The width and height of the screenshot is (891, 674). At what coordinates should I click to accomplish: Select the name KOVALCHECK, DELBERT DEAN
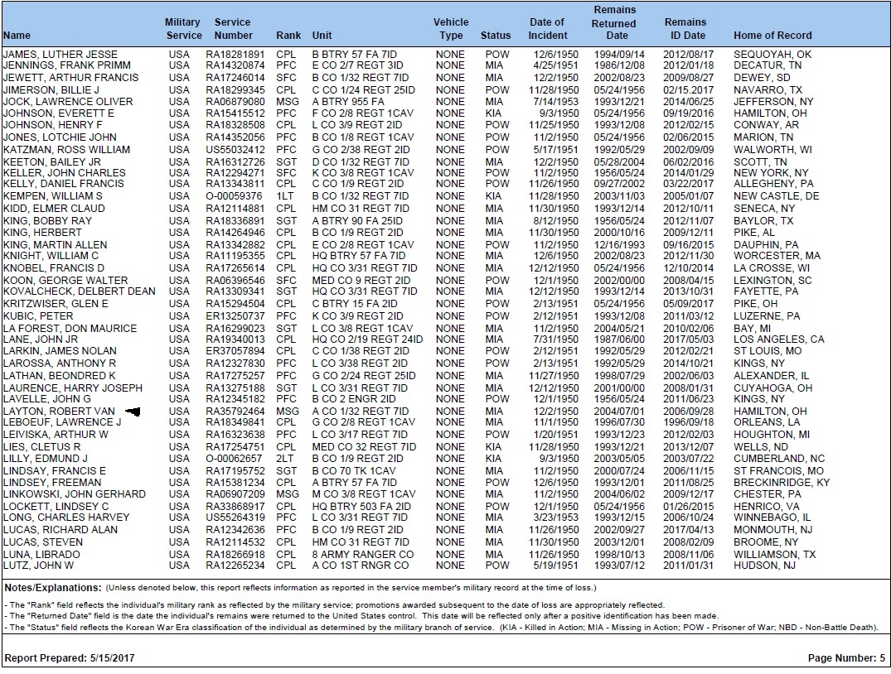tap(79, 292)
